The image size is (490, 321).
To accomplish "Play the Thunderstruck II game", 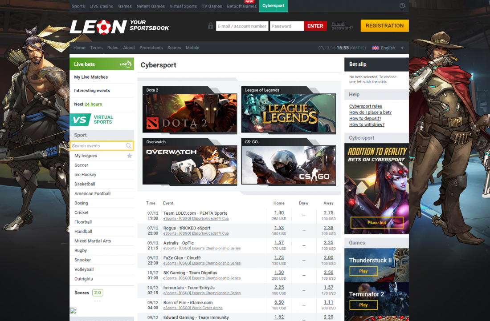I will coord(363,271).
